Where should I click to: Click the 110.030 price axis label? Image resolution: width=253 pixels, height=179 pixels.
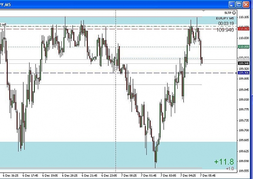[x=244, y=38]
